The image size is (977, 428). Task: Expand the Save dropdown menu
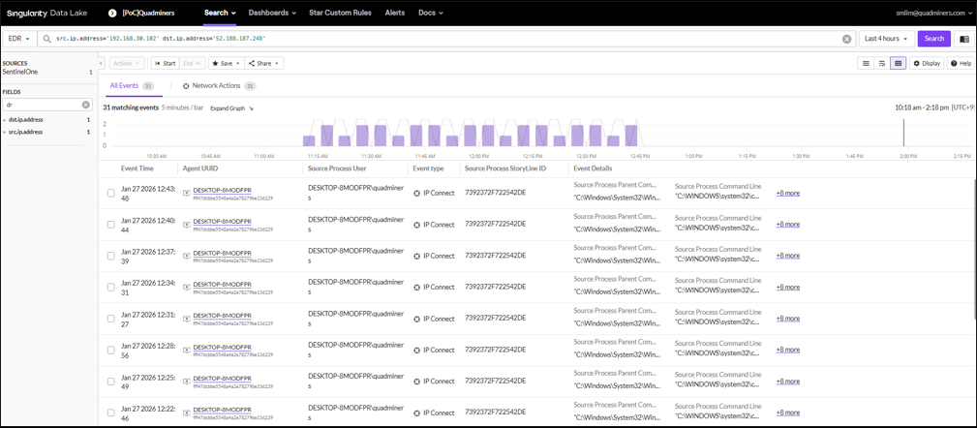227,63
